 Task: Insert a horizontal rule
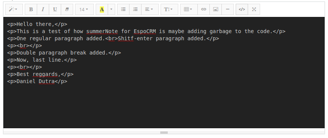pyautogui.click(x=227, y=9)
